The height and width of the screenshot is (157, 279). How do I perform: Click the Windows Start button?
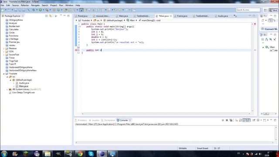click(4, 154)
